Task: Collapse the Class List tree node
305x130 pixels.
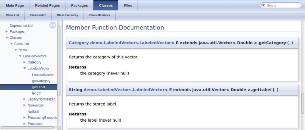Action: [x=11, y=44]
